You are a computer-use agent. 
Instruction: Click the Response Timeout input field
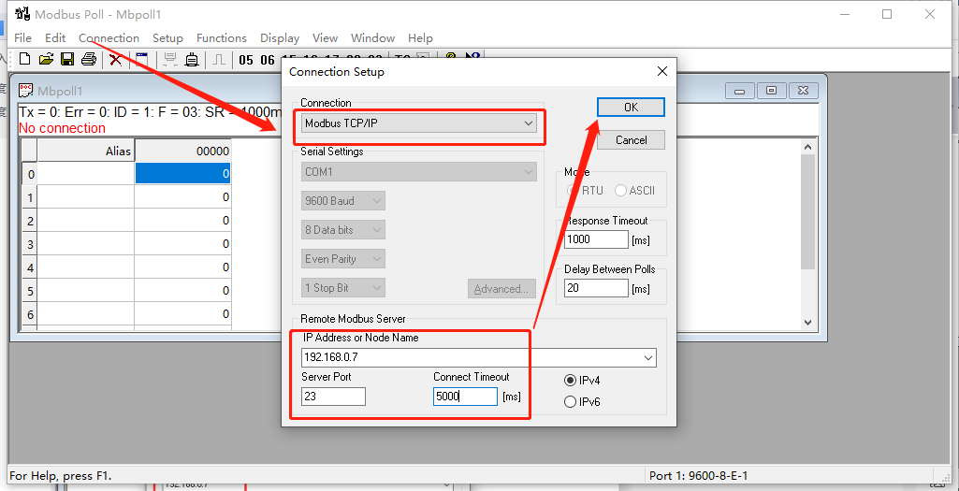tap(596, 238)
